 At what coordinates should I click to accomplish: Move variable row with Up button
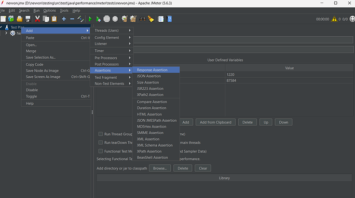coord(266,122)
